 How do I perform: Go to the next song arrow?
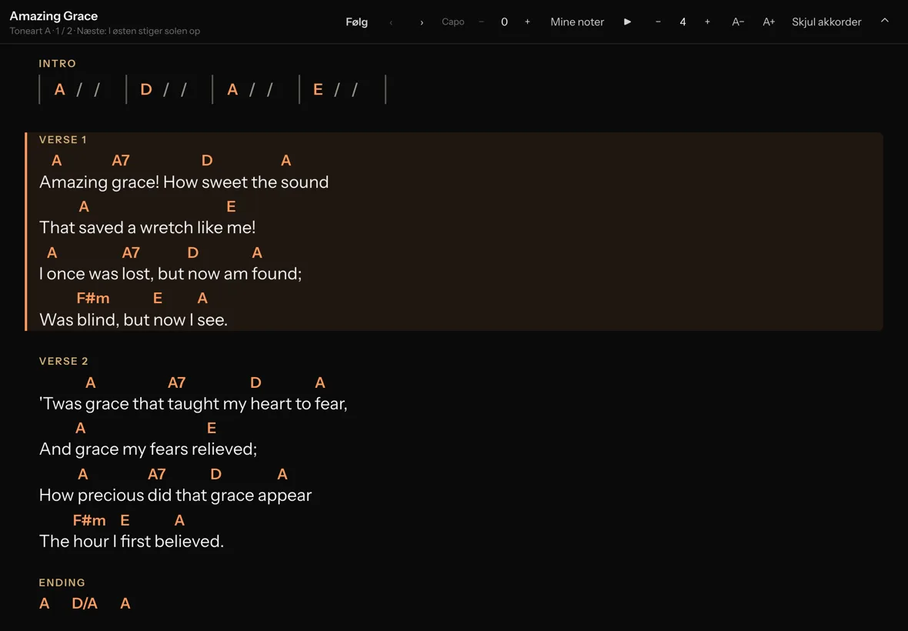point(422,22)
